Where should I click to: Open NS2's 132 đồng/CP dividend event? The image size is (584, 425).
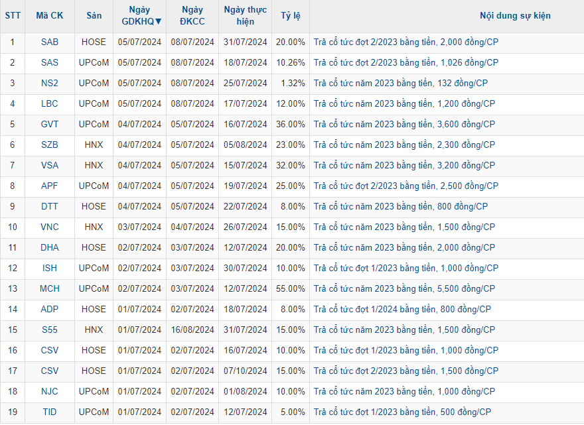pos(400,83)
